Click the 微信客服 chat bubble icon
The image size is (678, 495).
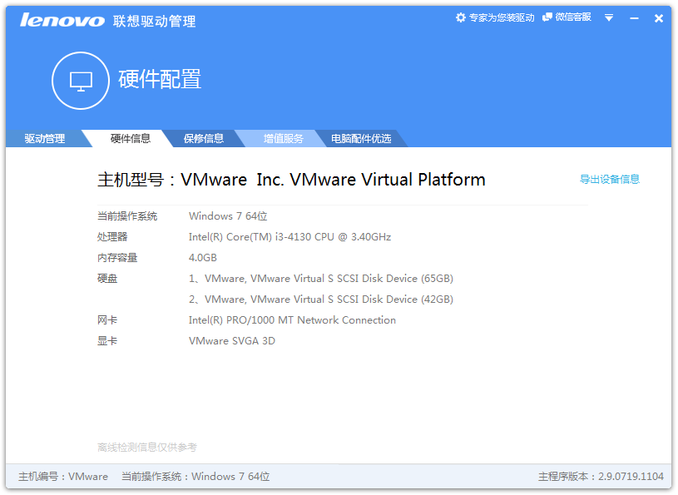coord(547,17)
